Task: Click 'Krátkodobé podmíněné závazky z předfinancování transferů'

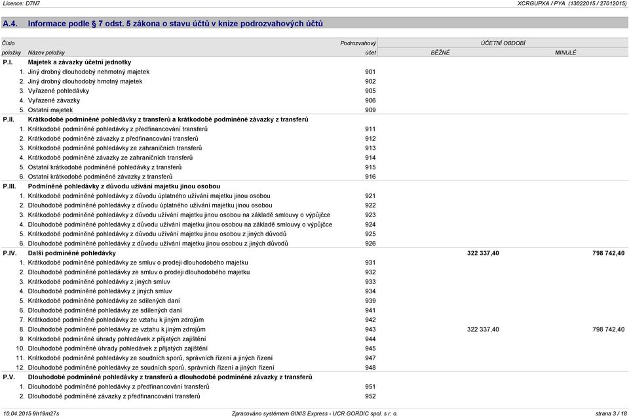Action: (x=113, y=138)
